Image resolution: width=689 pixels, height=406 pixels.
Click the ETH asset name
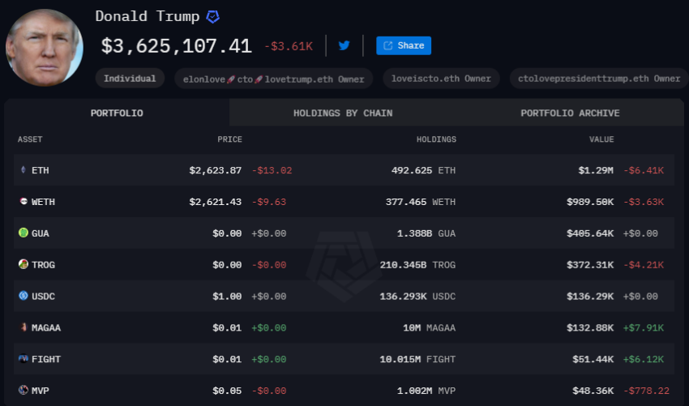[x=41, y=170]
